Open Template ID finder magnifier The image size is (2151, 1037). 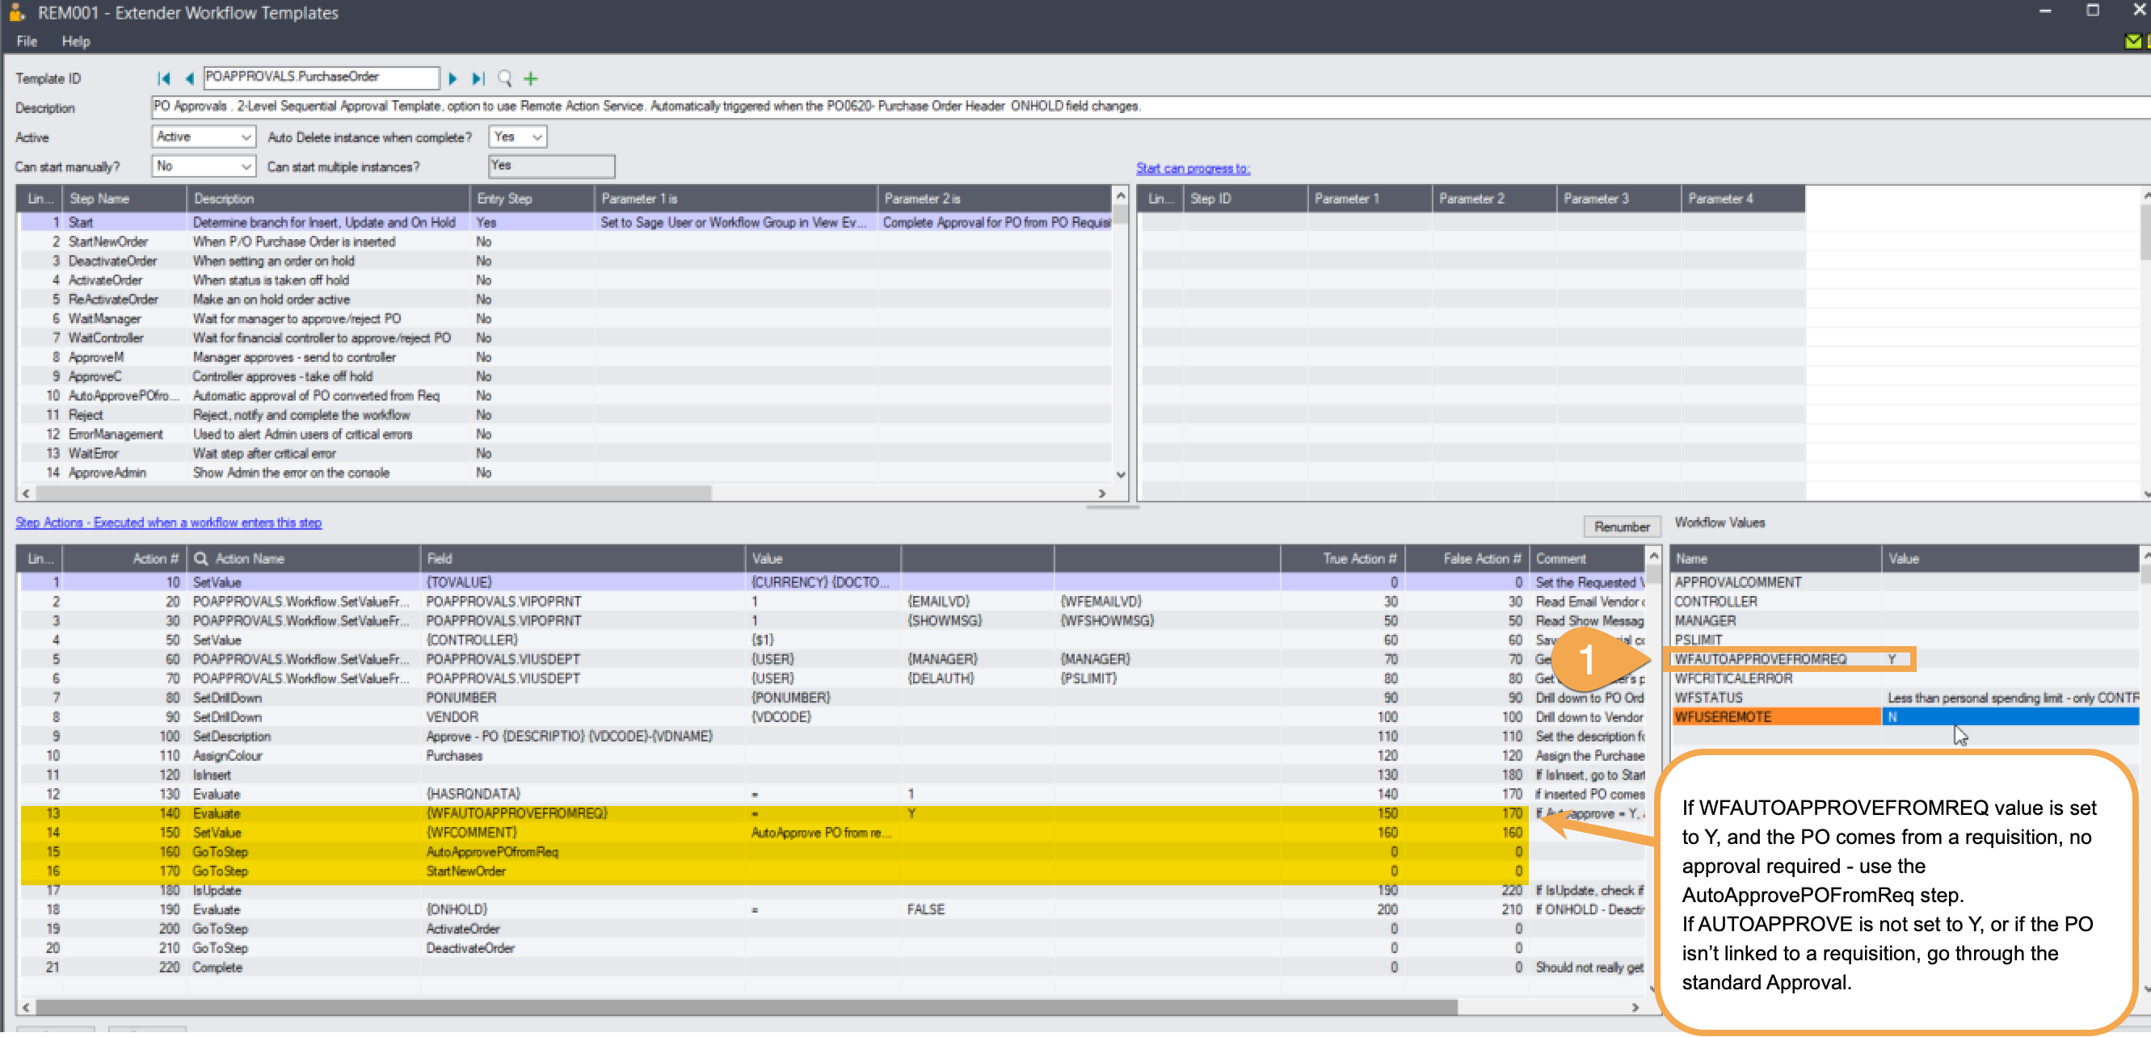pyautogui.click(x=504, y=78)
